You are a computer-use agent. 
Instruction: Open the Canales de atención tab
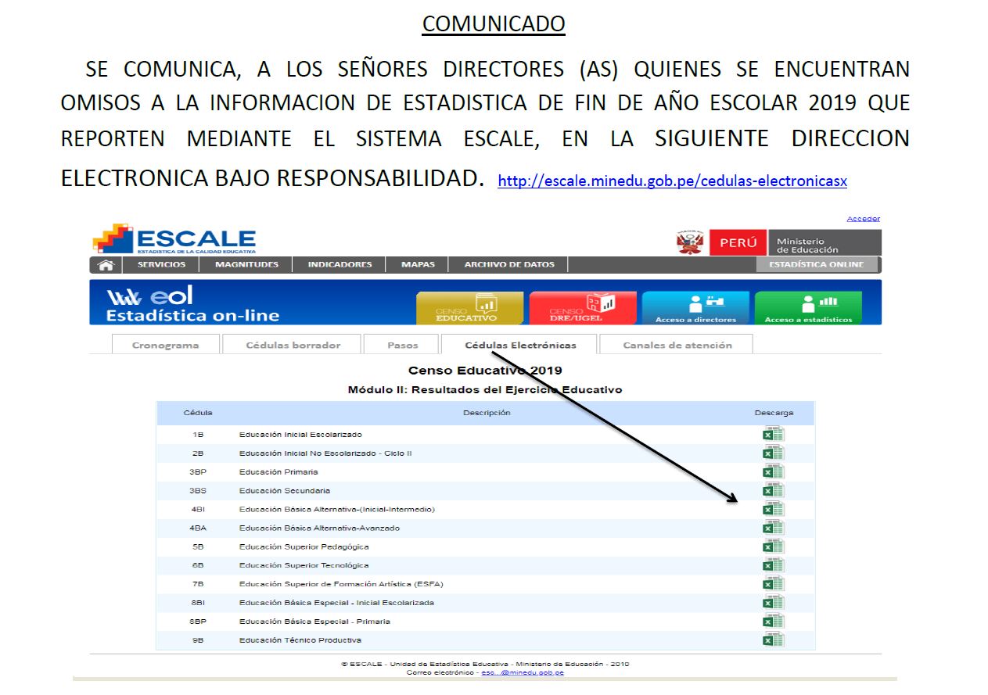[677, 345]
